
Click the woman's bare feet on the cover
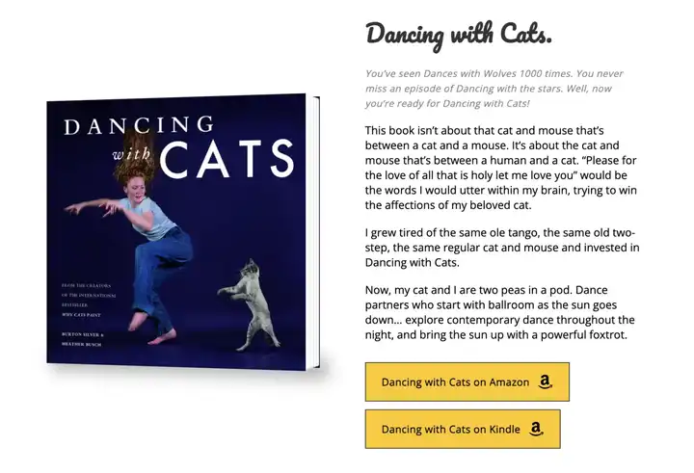coord(152,328)
